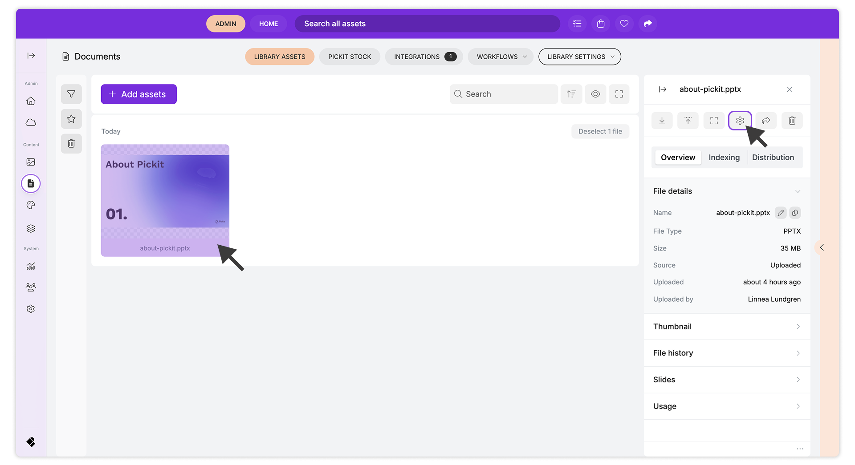Delete file using panel trash icon
The image size is (855, 465).
[x=792, y=121]
